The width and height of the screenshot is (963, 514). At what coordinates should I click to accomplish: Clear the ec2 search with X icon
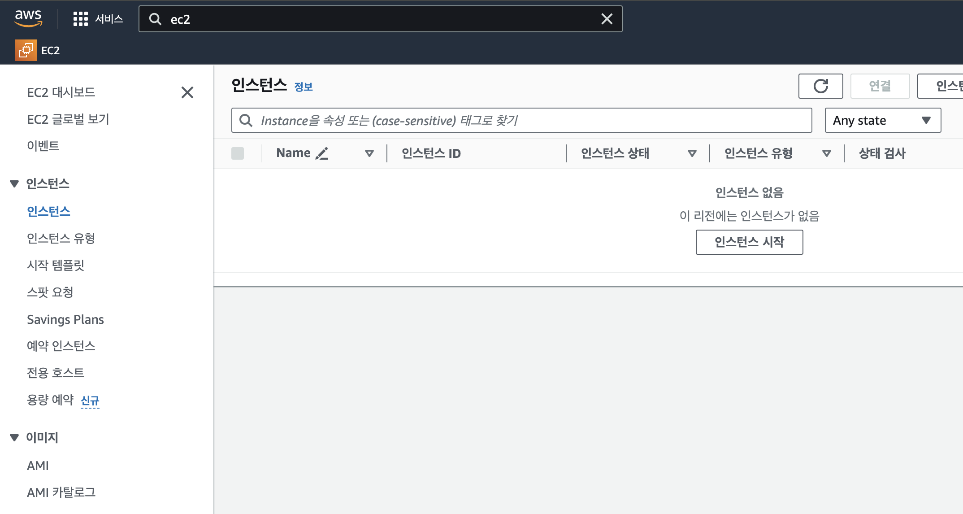(x=607, y=19)
